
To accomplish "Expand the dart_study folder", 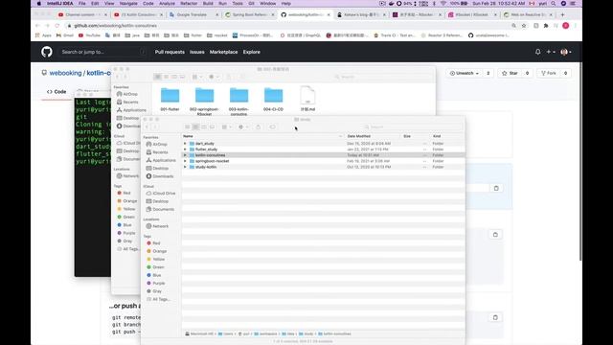I will (x=185, y=144).
